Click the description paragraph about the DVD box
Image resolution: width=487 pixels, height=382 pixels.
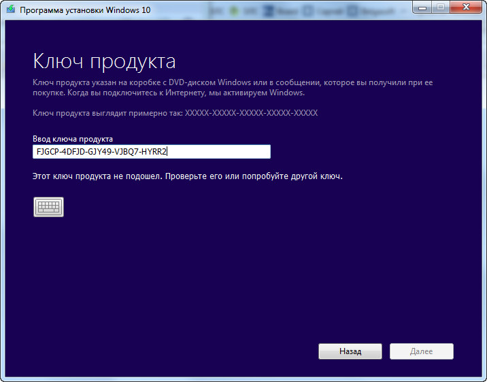(233, 87)
